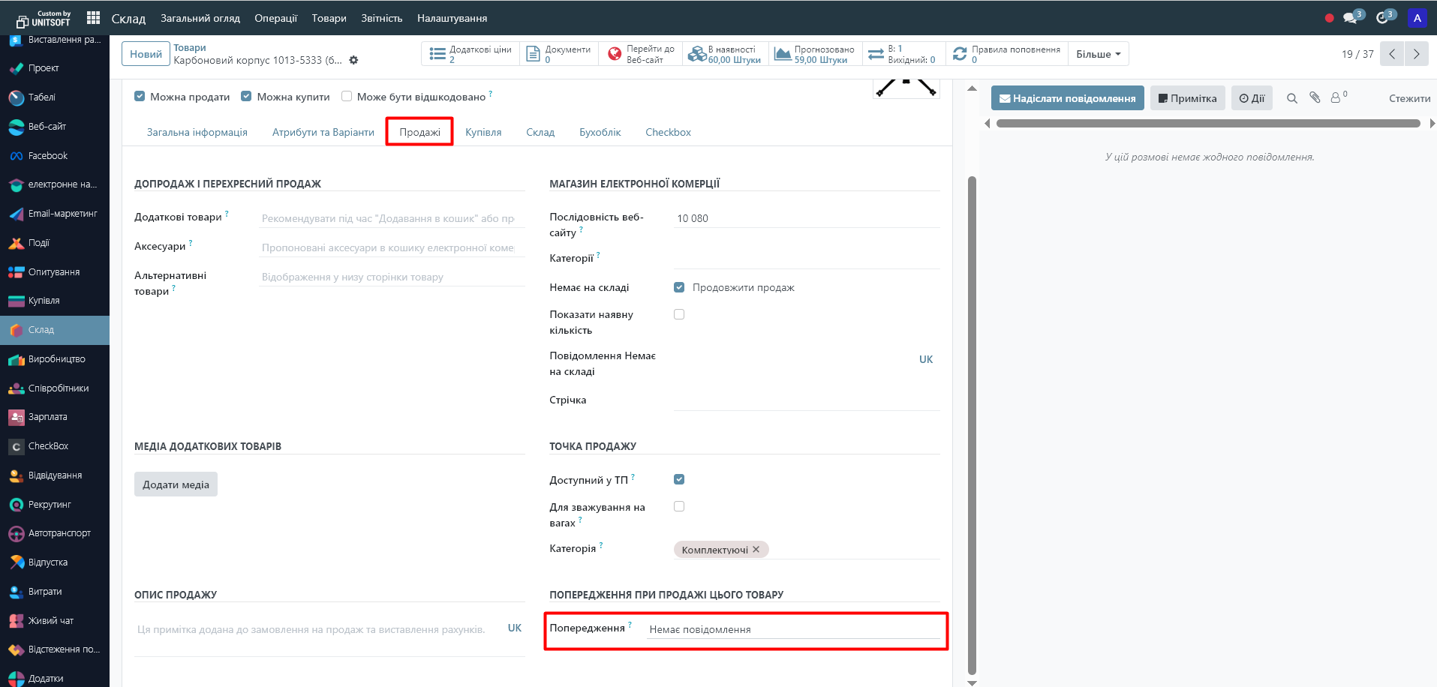
Task: Open the chat messages icon in header
Action: point(1351,17)
